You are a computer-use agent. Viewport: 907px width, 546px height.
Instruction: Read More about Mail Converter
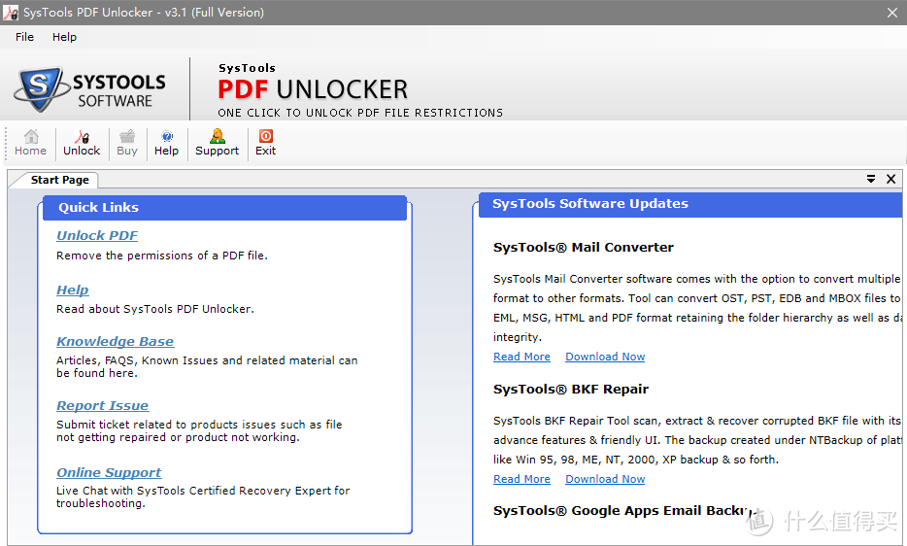521,357
